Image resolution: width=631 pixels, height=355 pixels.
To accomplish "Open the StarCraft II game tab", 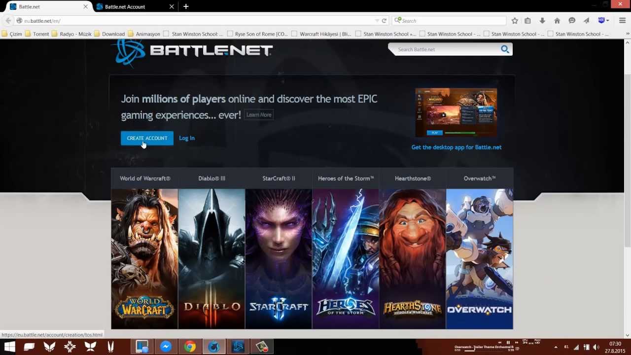I will 279,178.
